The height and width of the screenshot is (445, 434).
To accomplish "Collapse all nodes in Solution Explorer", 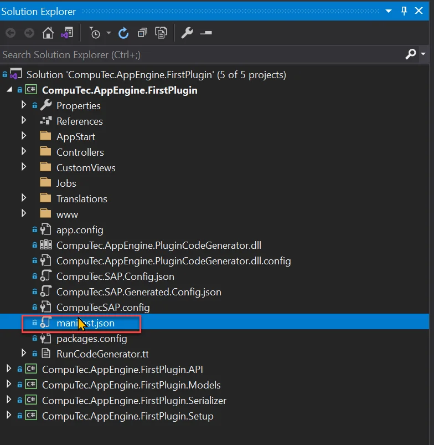I will 142,33.
